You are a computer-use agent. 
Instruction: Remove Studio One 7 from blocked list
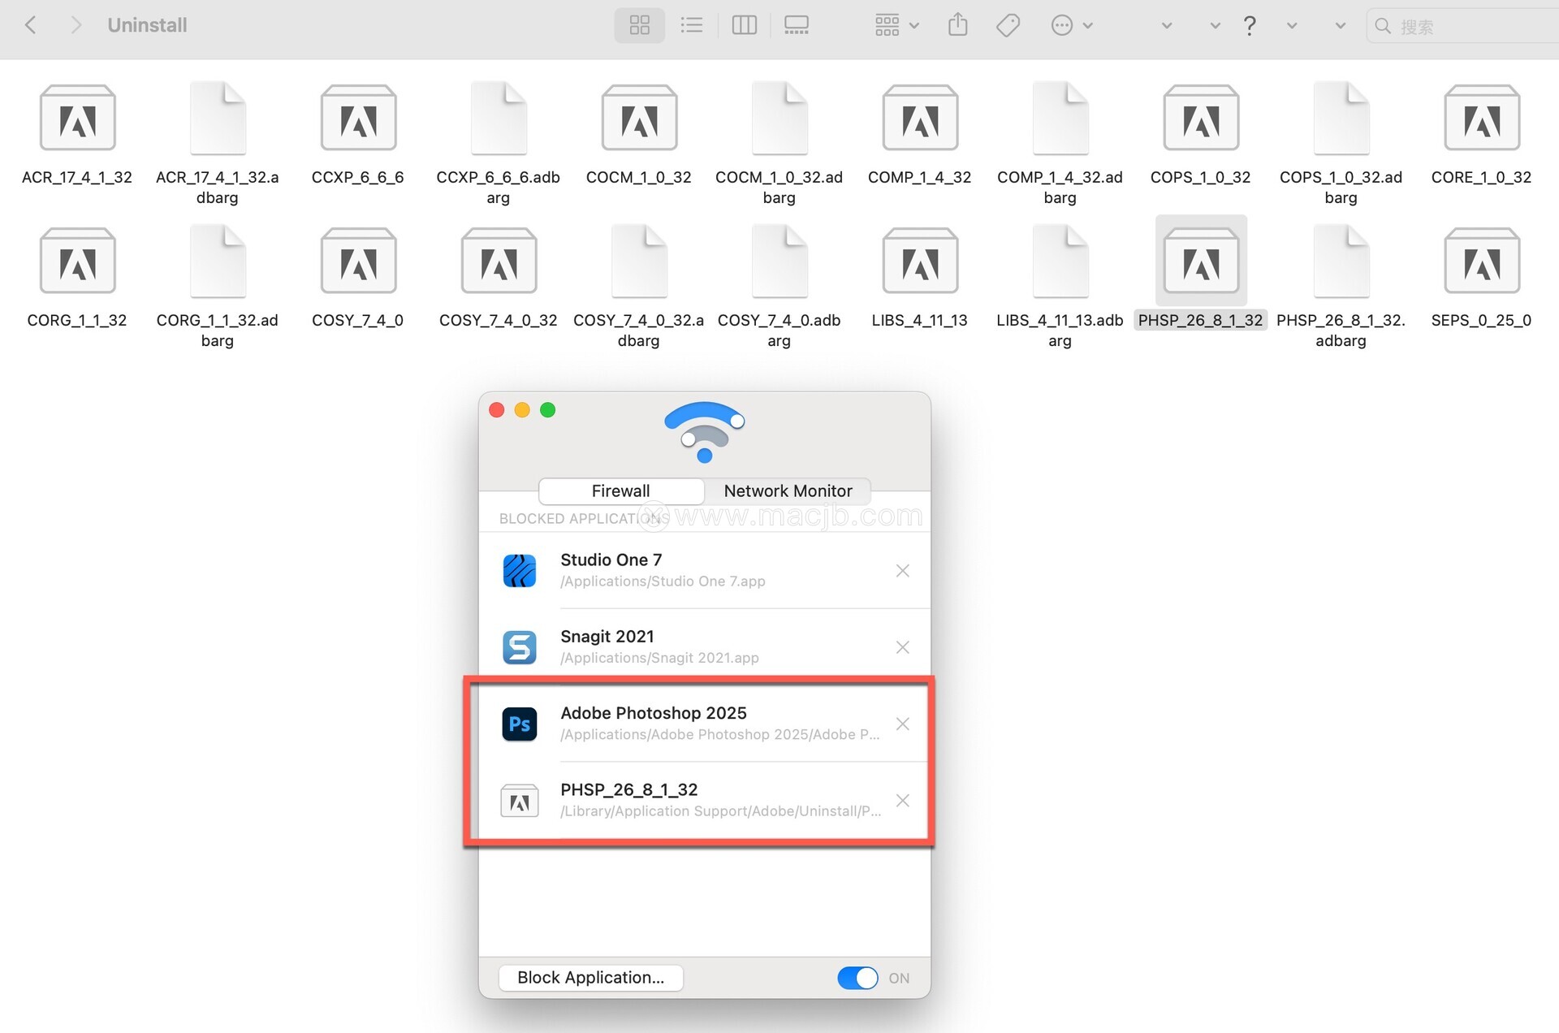(x=902, y=571)
